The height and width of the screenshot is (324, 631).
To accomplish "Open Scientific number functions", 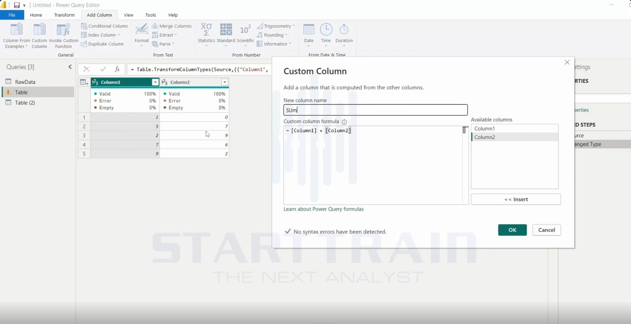I will click(x=245, y=35).
